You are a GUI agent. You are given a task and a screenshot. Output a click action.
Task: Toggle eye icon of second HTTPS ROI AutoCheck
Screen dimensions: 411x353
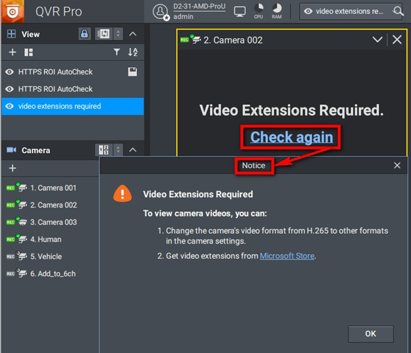pos(9,89)
